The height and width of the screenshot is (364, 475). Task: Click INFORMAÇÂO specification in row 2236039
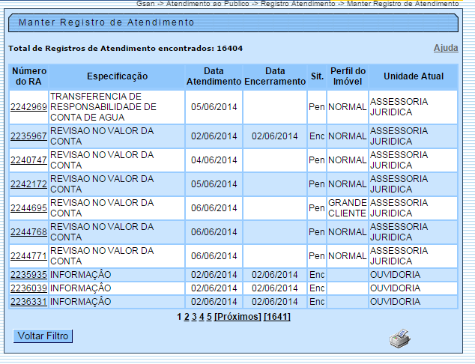pyautogui.click(x=81, y=288)
